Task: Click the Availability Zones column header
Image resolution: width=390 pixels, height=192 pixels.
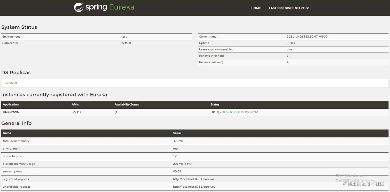Action: [127, 104]
